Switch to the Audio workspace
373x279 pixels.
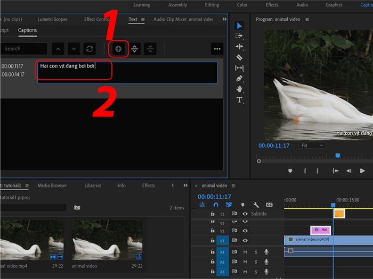pyautogui.click(x=302, y=5)
